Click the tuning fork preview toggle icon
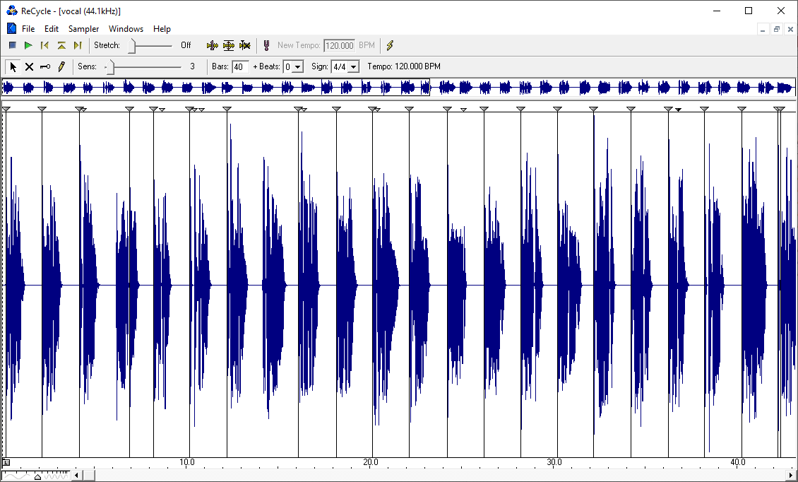 (x=266, y=45)
